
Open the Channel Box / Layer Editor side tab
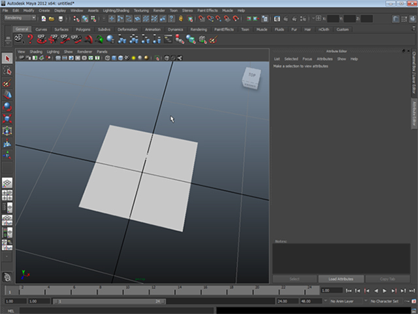point(414,73)
